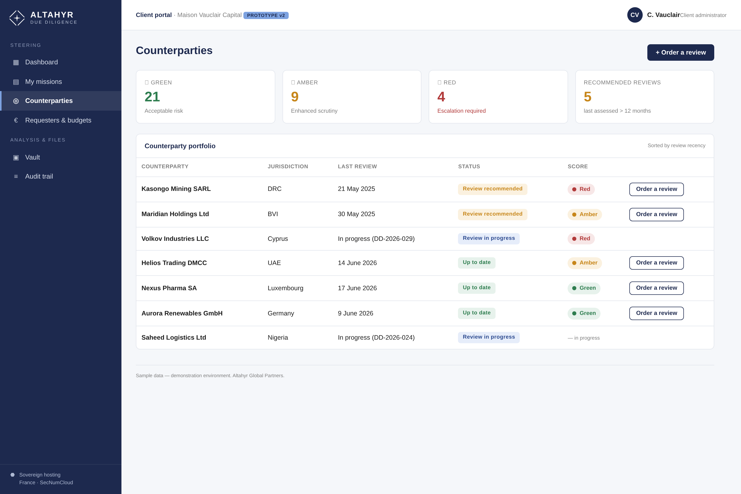
Task: Select the Saheed Logistics Ltd name
Action: (x=174, y=337)
